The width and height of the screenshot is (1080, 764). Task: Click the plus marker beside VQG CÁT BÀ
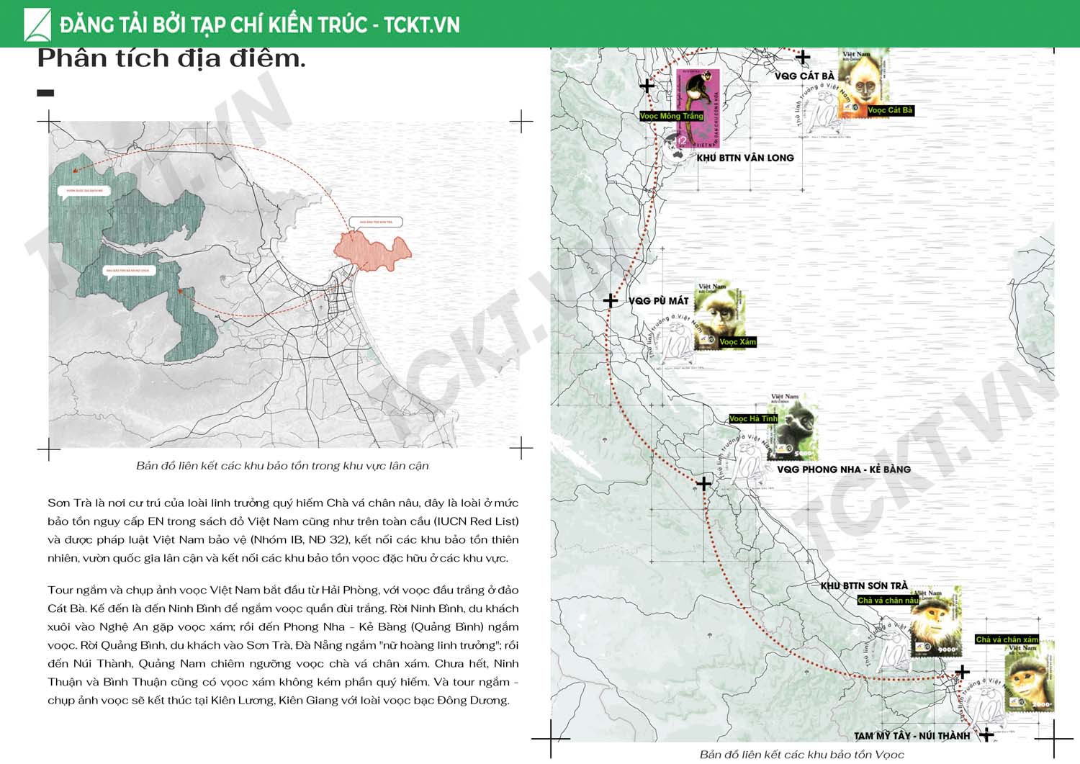click(x=803, y=56)
